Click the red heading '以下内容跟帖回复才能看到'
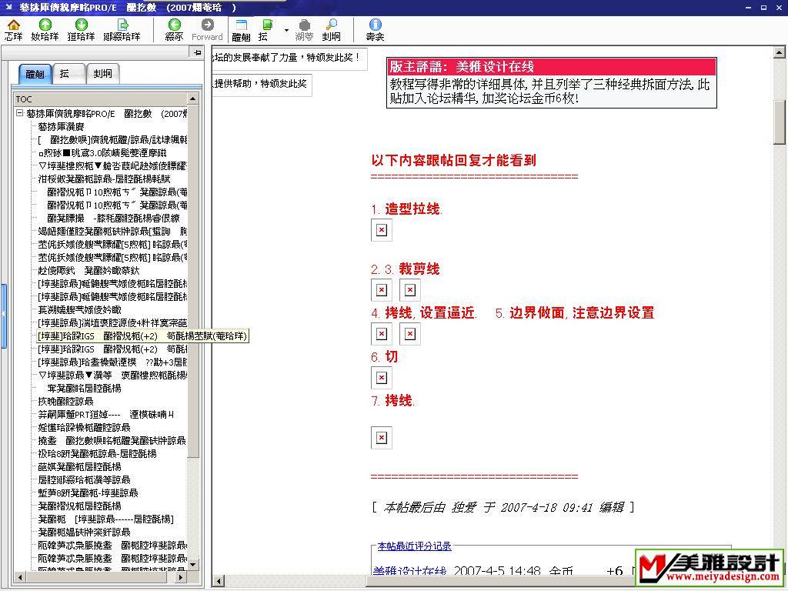This screenshot has width=788, height=591. (x=454, y=160)
